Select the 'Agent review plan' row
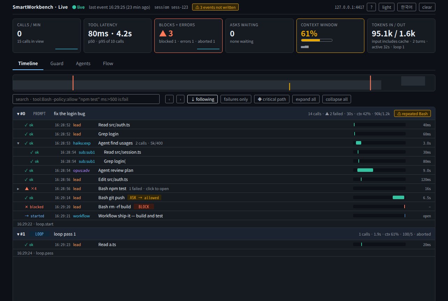The width and height of the screenshot is (448, 301). pos(224,170)
